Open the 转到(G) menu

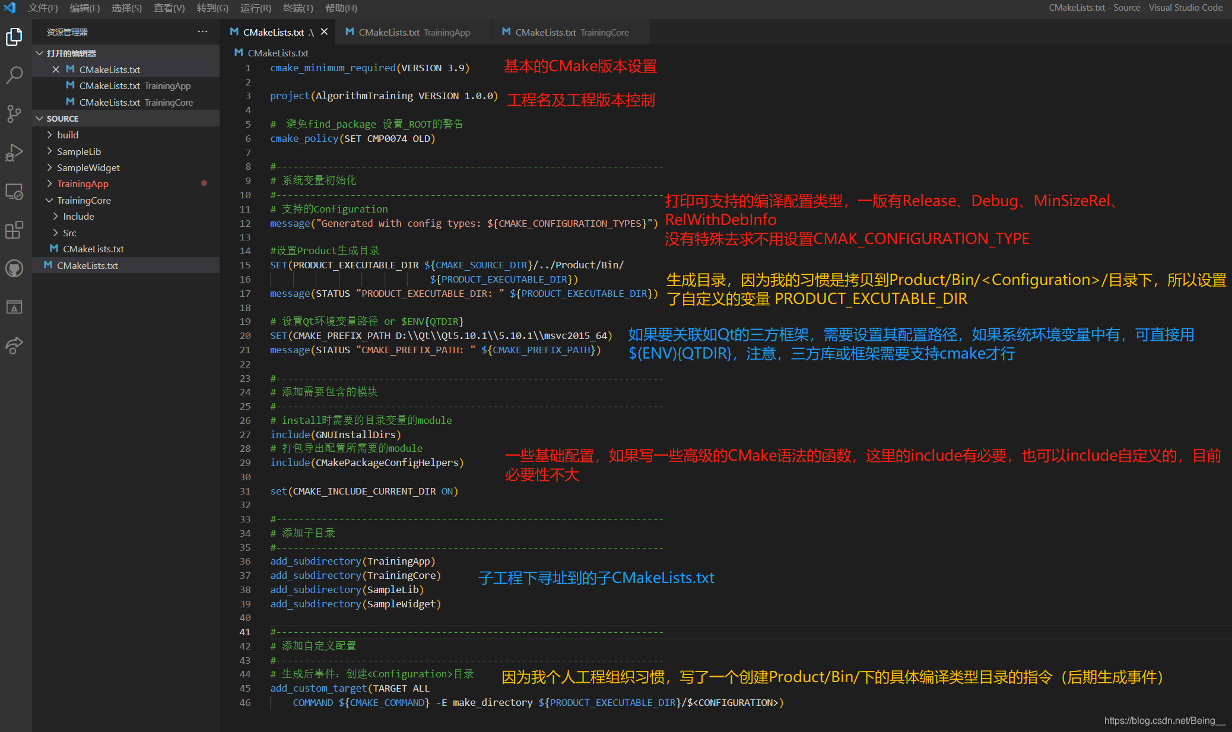pyautogui.click(x=212, y=8)
